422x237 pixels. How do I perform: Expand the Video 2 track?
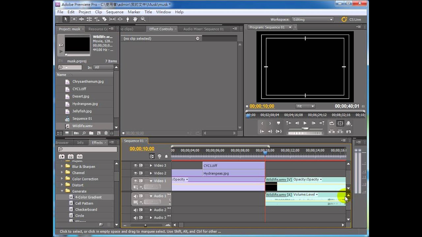pyautogui.click(x=151, y=173)
